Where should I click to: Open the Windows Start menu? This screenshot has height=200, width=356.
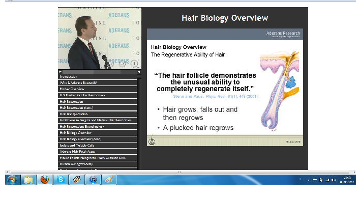coord(12,180)
